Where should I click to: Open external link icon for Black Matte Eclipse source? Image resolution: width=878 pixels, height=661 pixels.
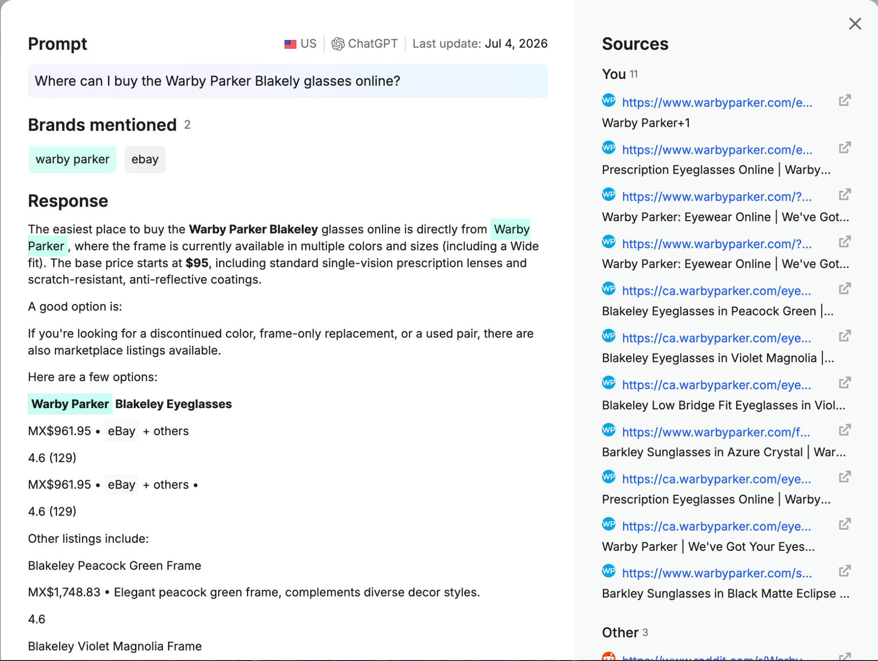(x=845, y=571)
